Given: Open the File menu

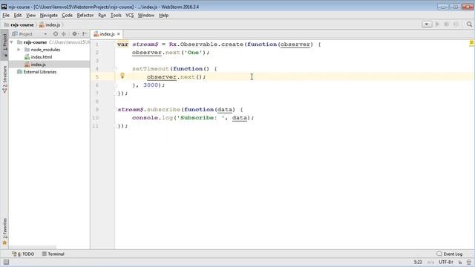Looking at the screenshot, I should coord(6,15).
